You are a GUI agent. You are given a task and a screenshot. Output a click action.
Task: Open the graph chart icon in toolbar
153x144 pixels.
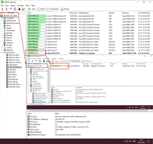(23, 9)
